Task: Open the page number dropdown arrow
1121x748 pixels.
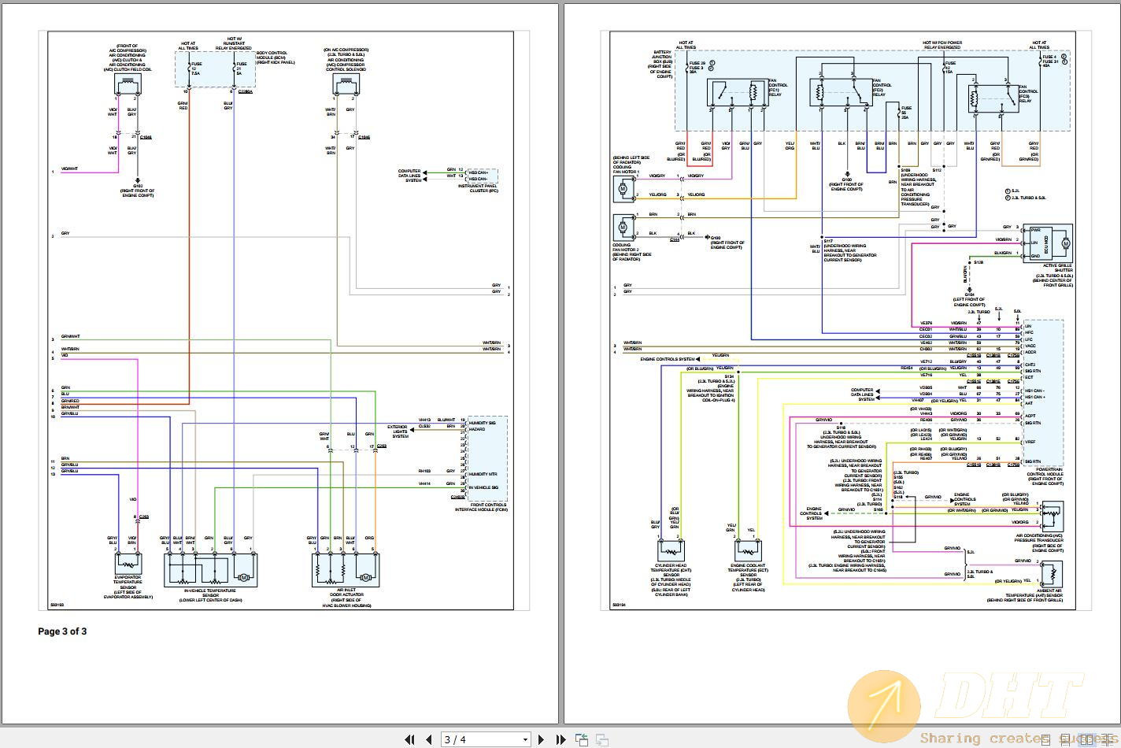Action: [525, 739]
